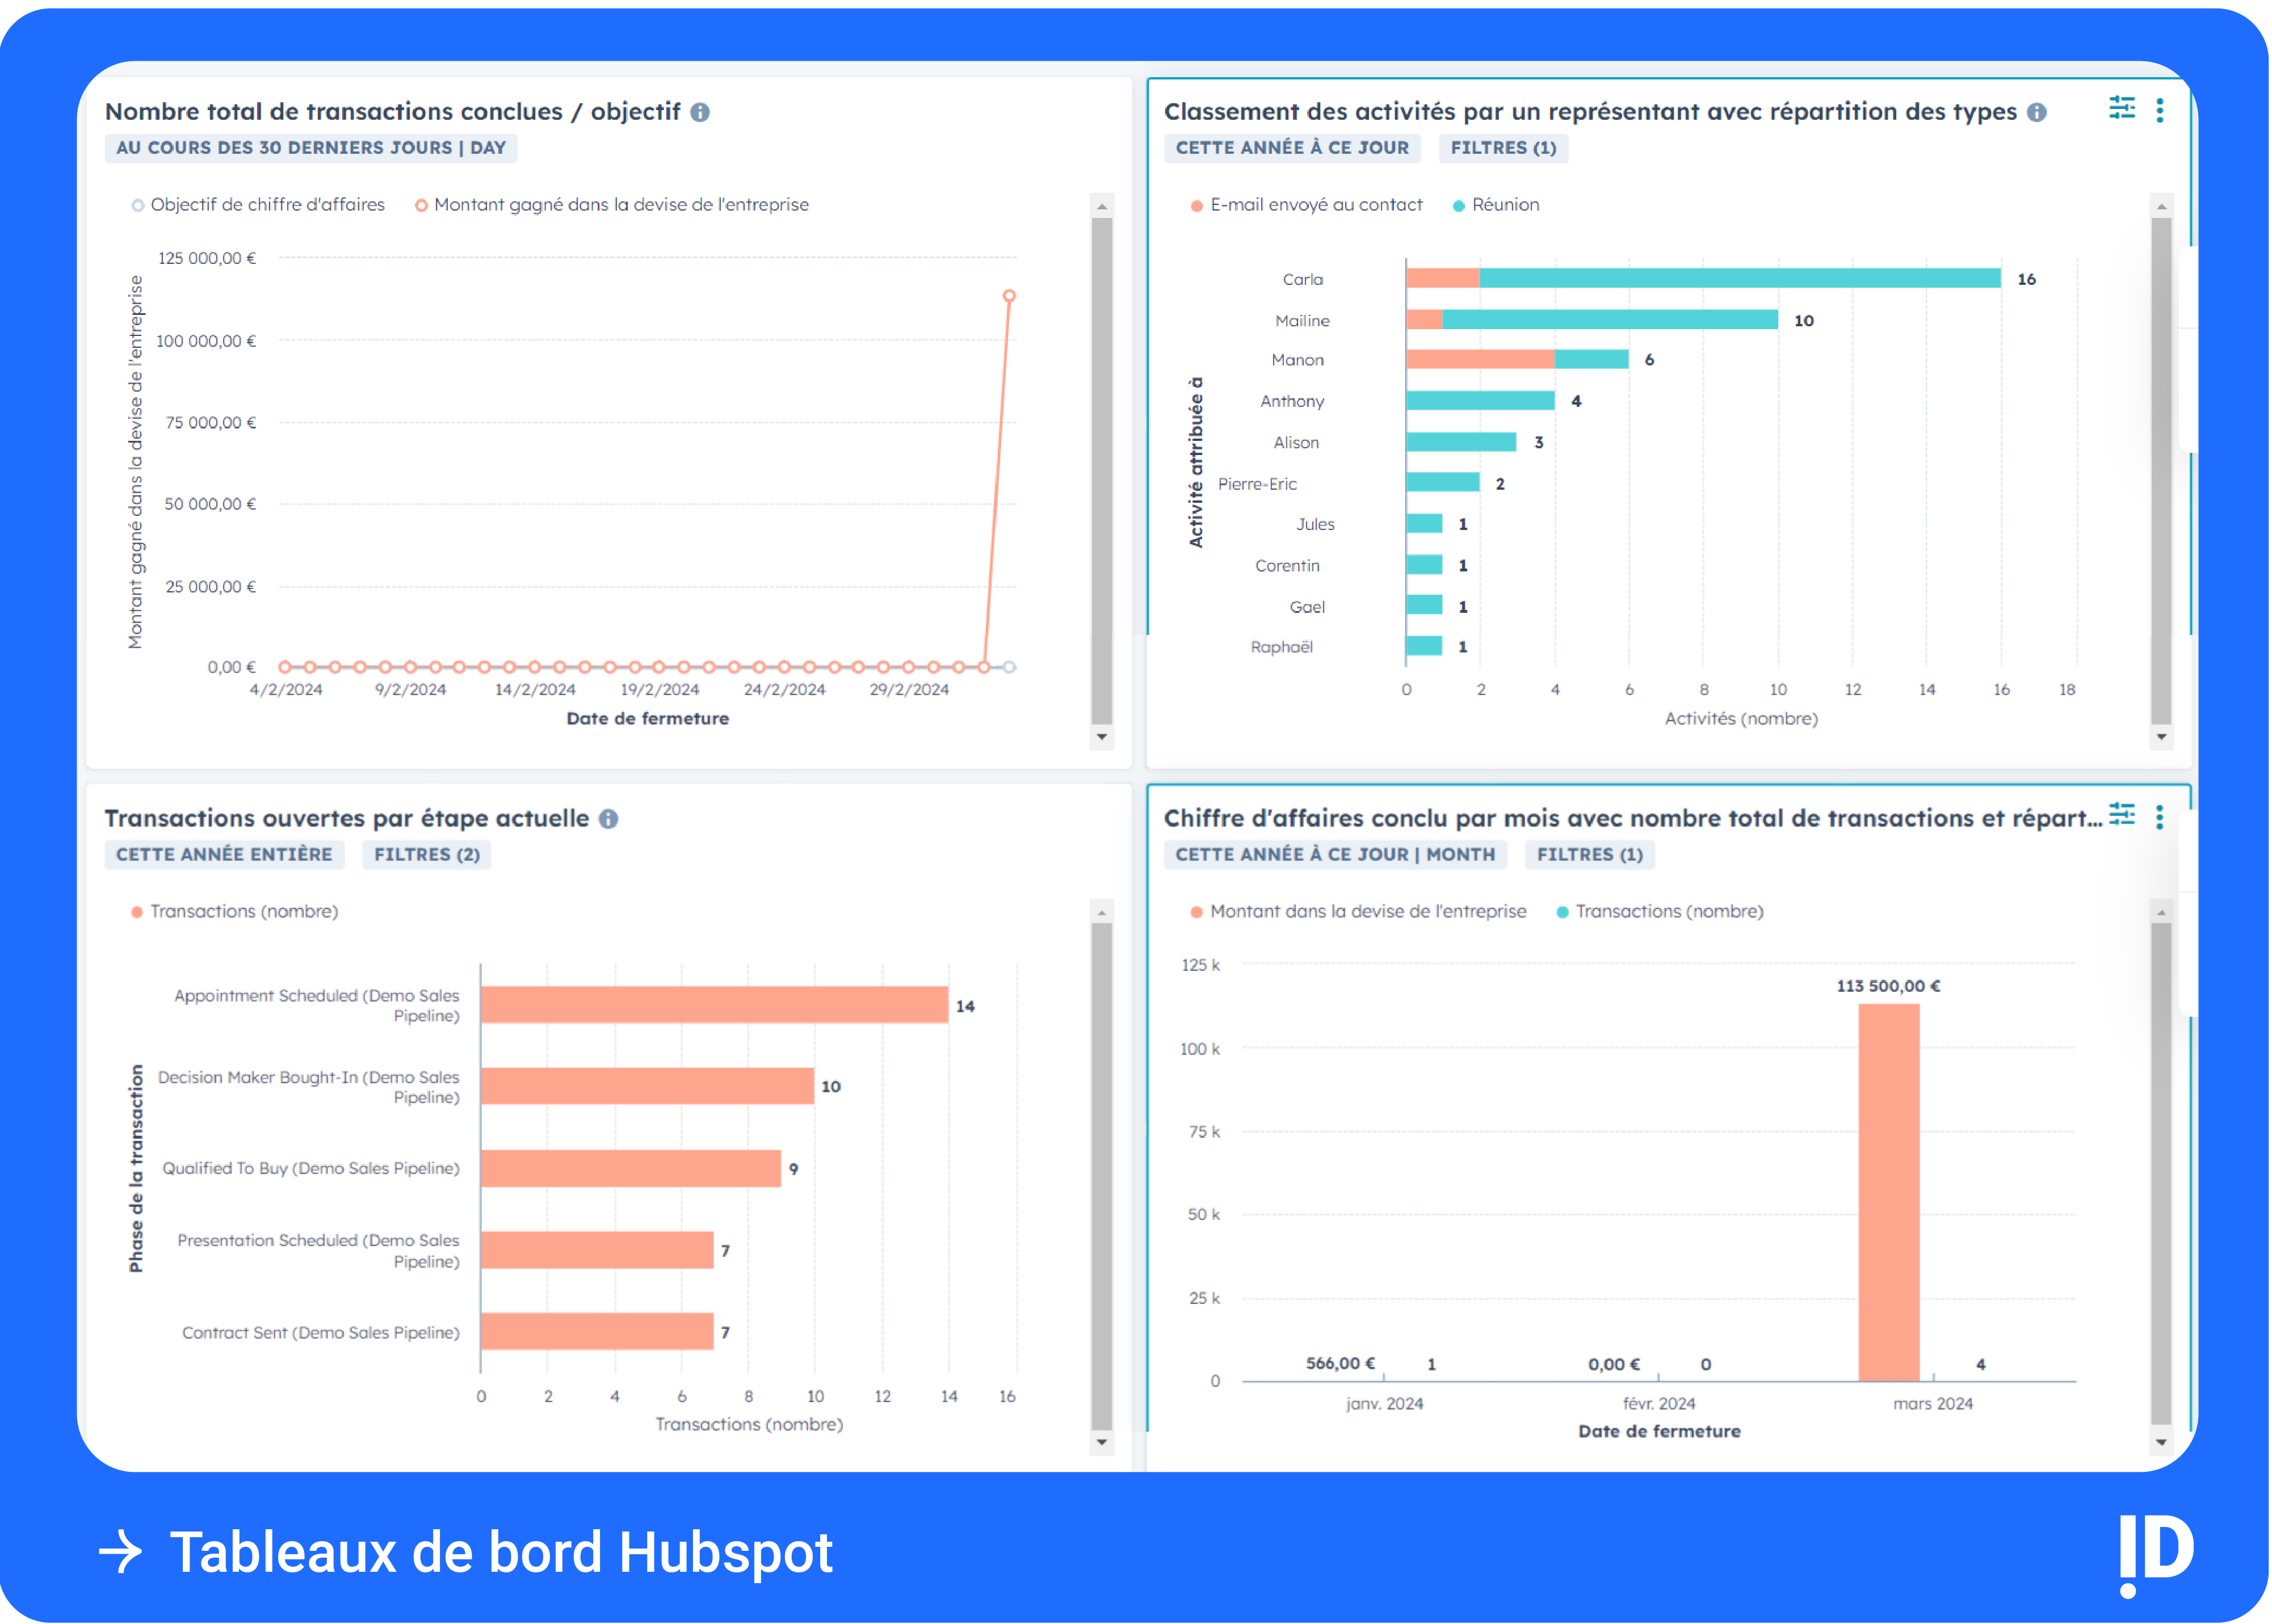Click info icon beside Classement des activités title
The height and width of the screenshot is (1624, 2272).
(x=2036, y=112)
